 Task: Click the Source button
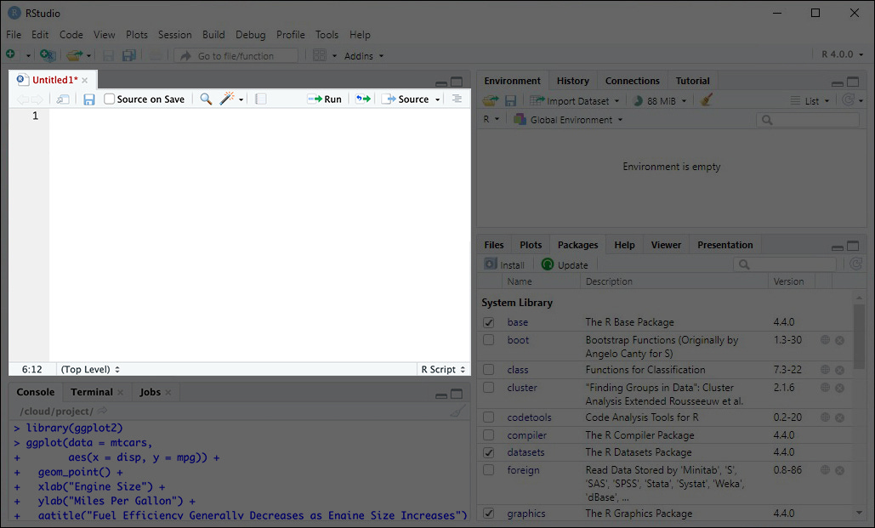tap(406, 99)
